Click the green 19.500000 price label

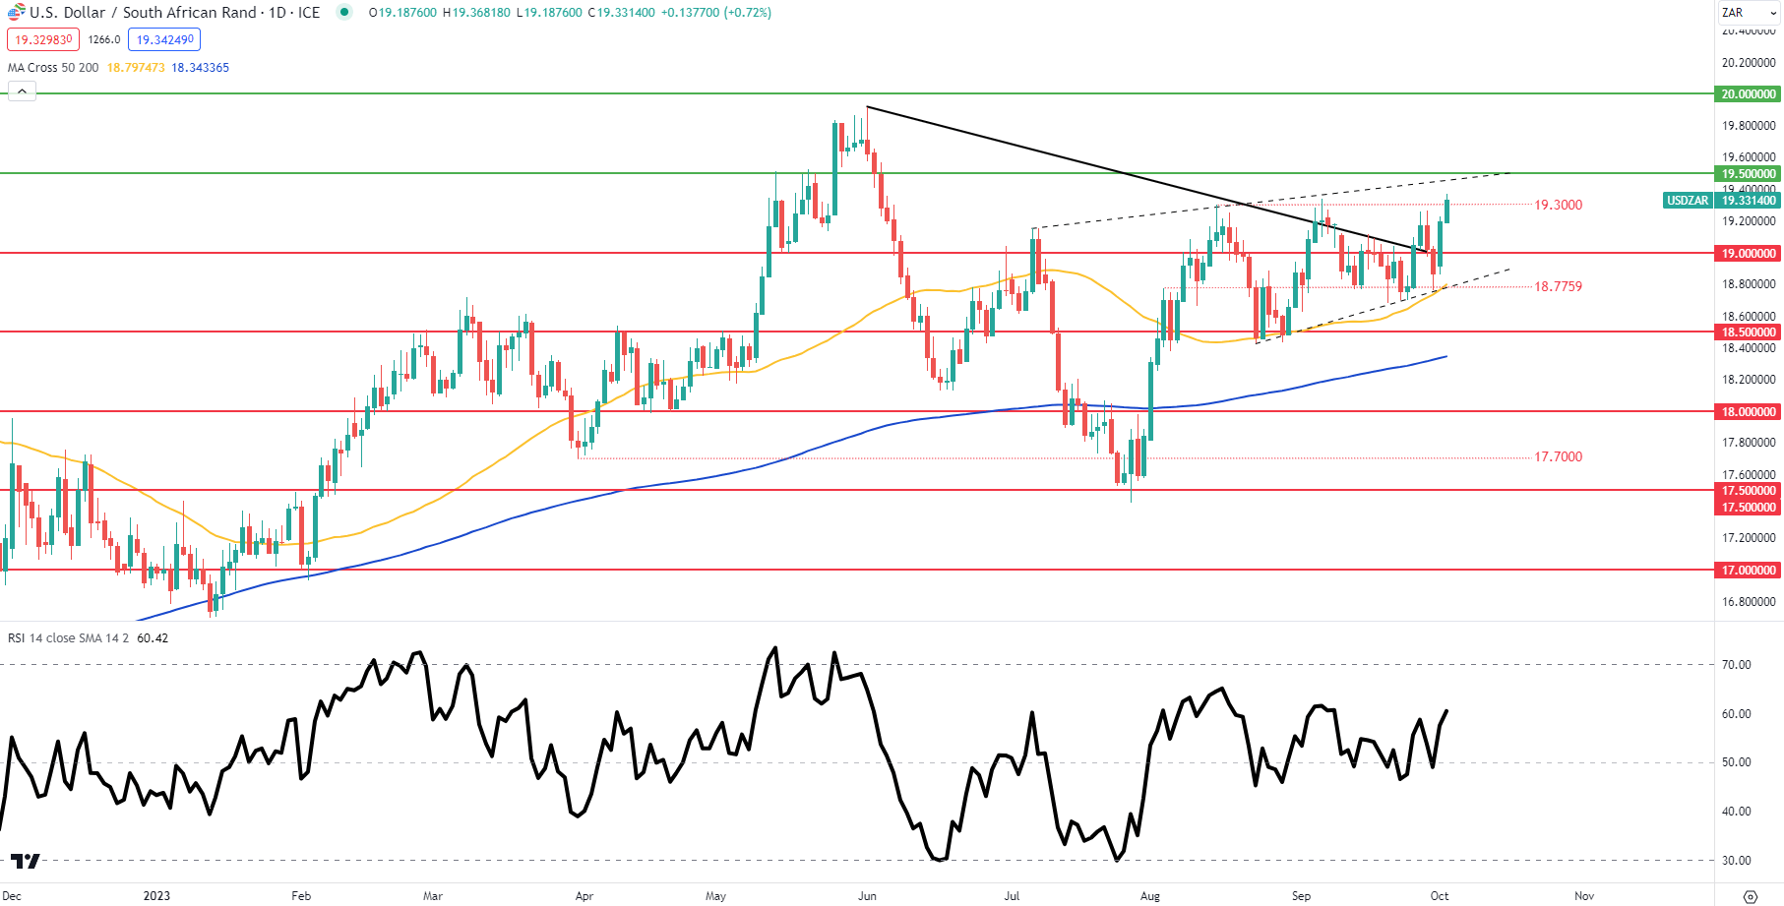1748,174
